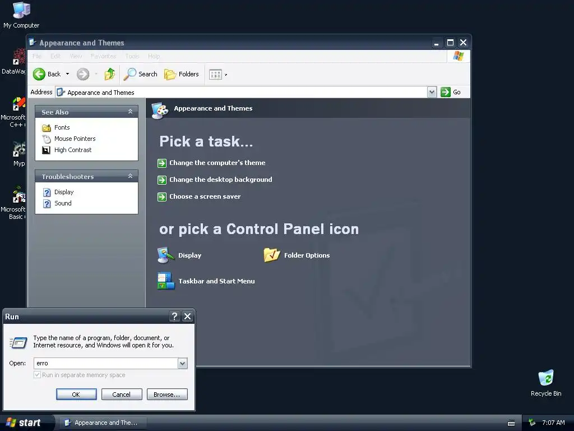Click the Back arrow icon in toolbar

(x=39, y=74)
